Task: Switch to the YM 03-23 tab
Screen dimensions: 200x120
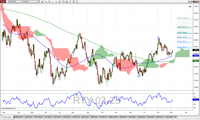Action: coord(29,117)
